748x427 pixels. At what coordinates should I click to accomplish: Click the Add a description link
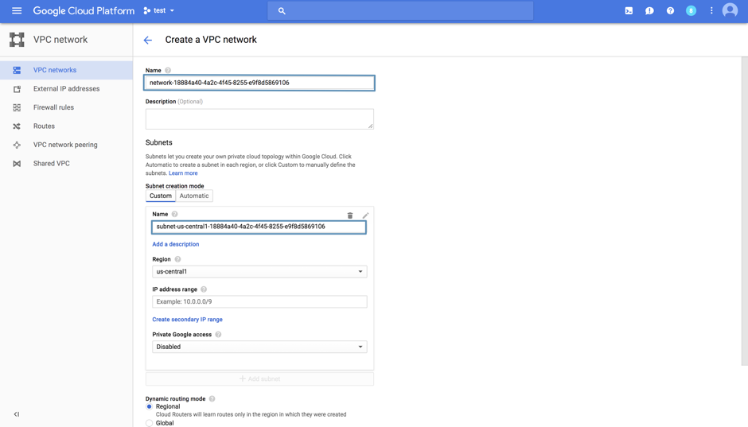pyautogui.click(x=176, y=244)
